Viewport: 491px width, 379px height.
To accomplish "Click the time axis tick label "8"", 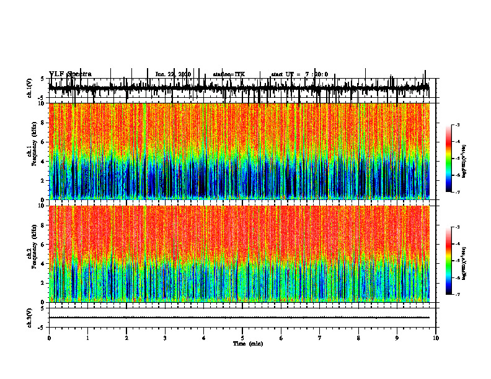I will pyautogui.click(x=358, y=338).
